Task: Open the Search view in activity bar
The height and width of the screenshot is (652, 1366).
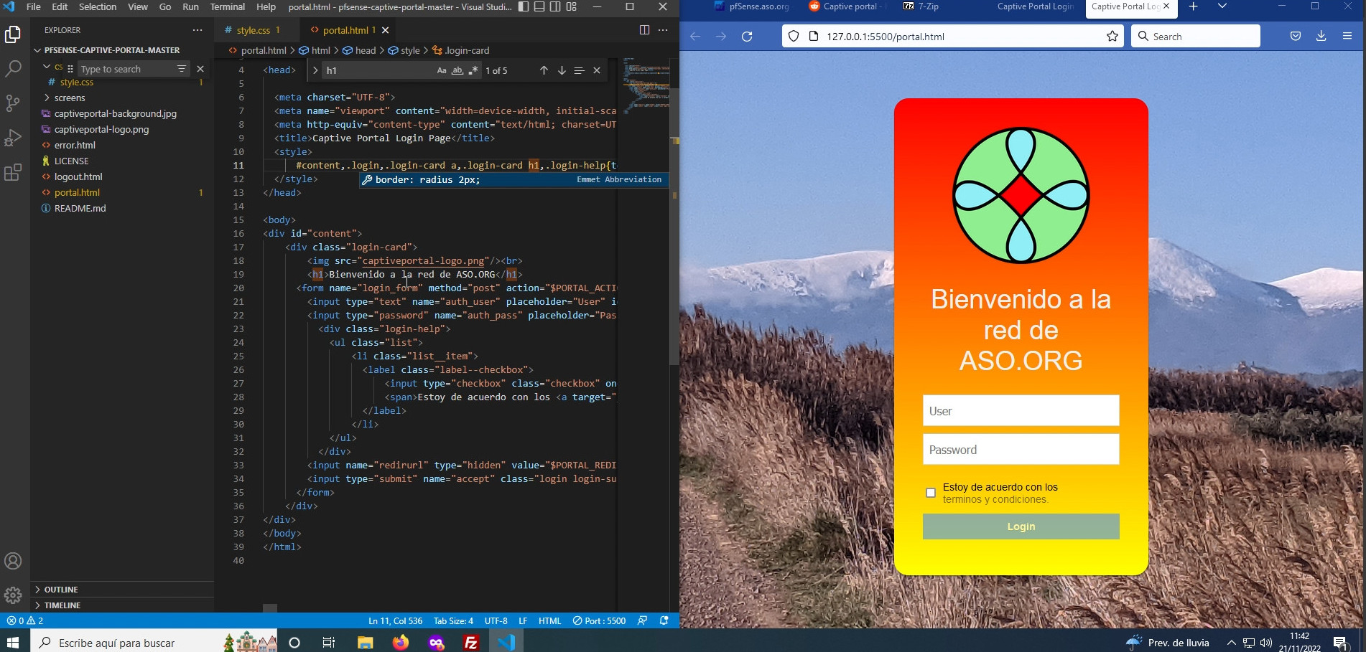Action: [x=13, y=69]
